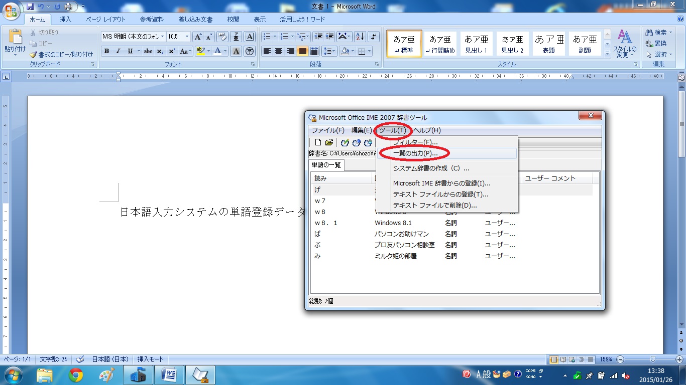Toggle Bold formatting
Image resolution: width=686 pixels, height=385 pixels.
tap(106, 51)
